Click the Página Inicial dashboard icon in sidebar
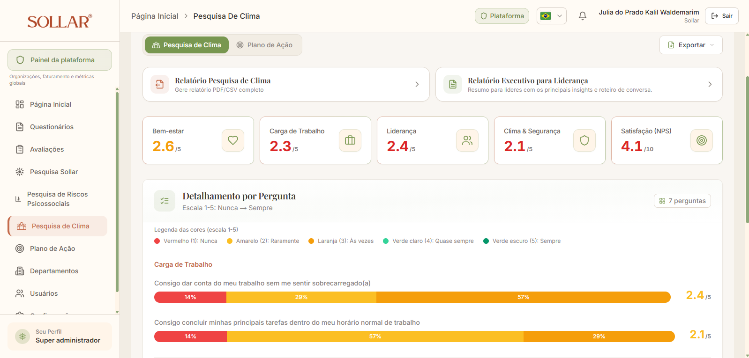 20,104
